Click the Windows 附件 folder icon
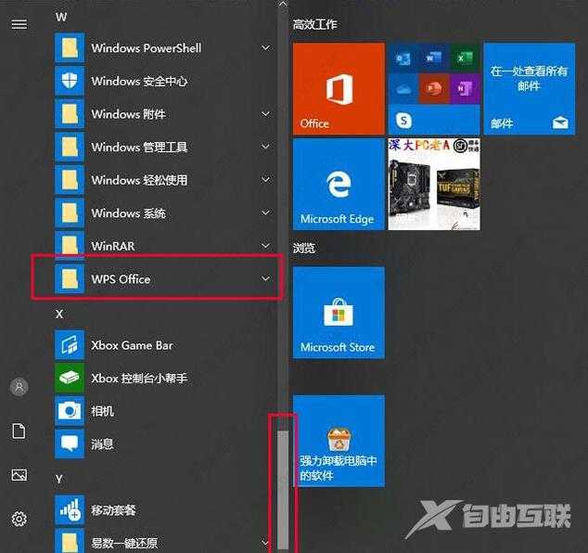This screenshot has width=588, height=553. pyautogui.click(x=70, y=114)
